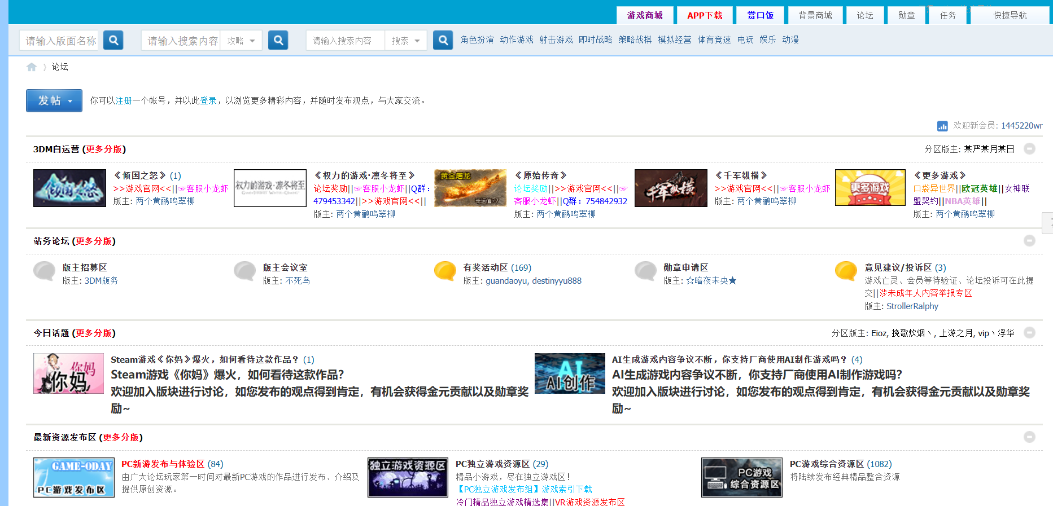This screenshot has width=1053, height=506.
Task: Open the 快捷导航 menu
Action: [x=1010, y=15]
